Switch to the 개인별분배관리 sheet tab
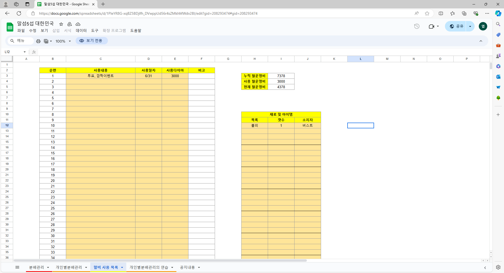Image resolution: width=504 pixels, height=273 pixels. tap(69, 267)
